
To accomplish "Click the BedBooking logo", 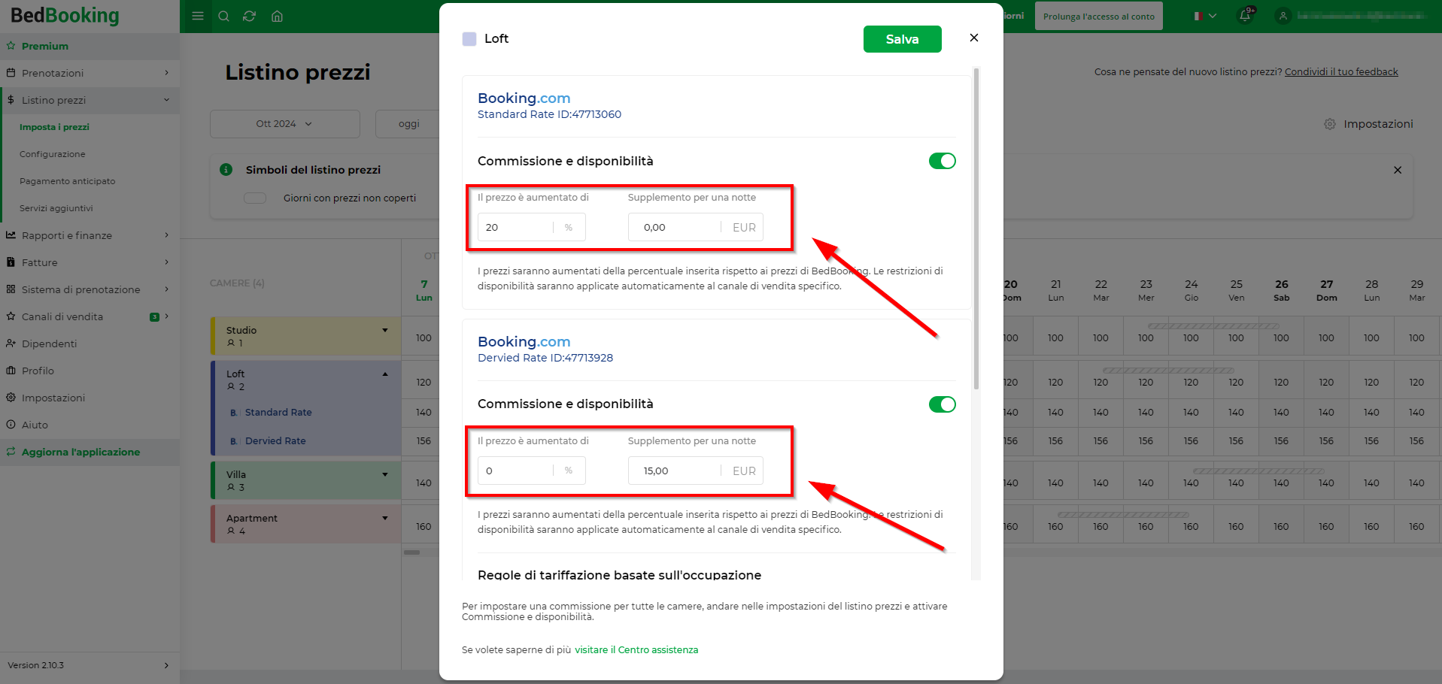I will click(65, 16).
